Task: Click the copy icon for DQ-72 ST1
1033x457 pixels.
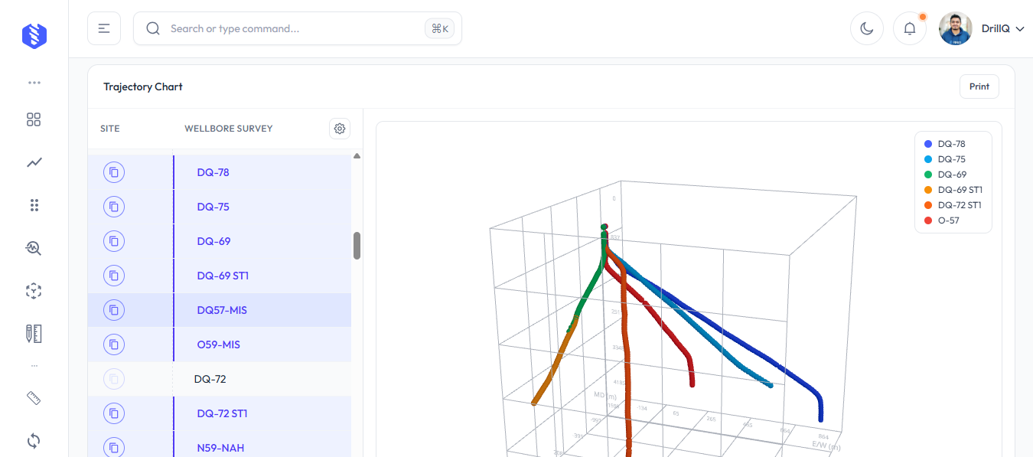Action: point(114,413)
